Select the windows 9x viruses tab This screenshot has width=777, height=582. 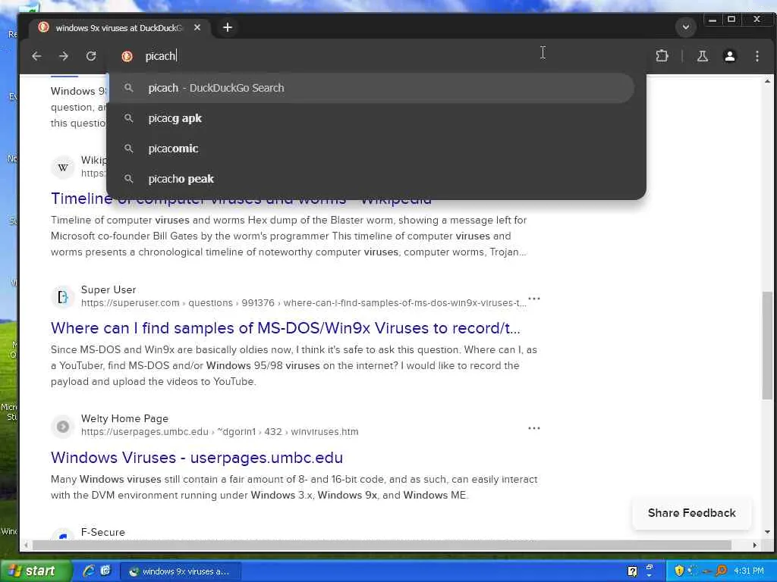pyautogui.click(x=118, y=28)
